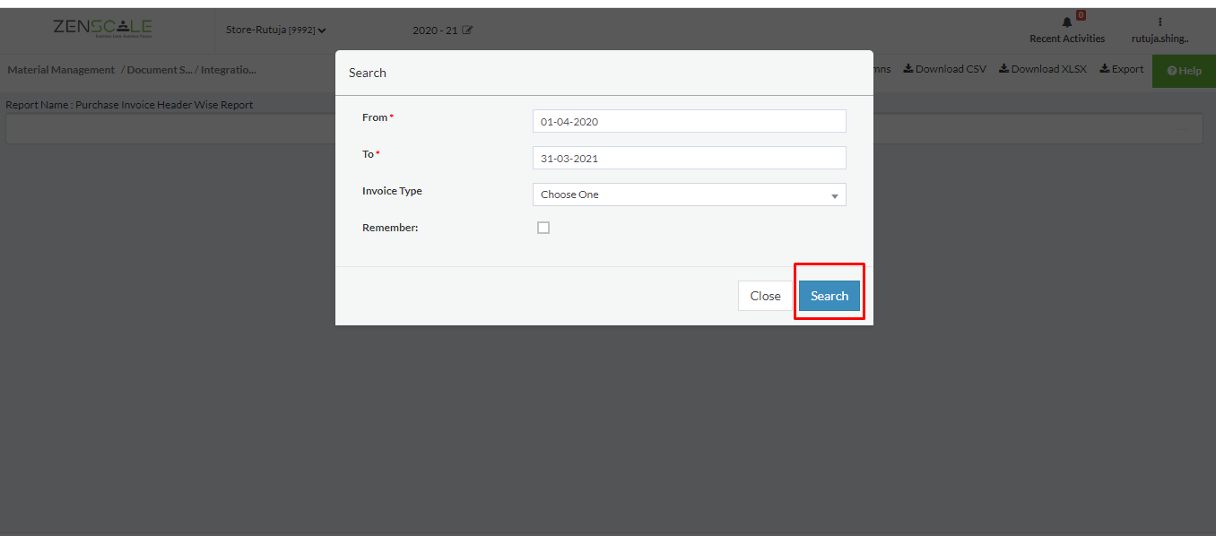Click the Search button in dialog
The width and height of the screenshot is (1216, 536).
(x=829, y=296)
